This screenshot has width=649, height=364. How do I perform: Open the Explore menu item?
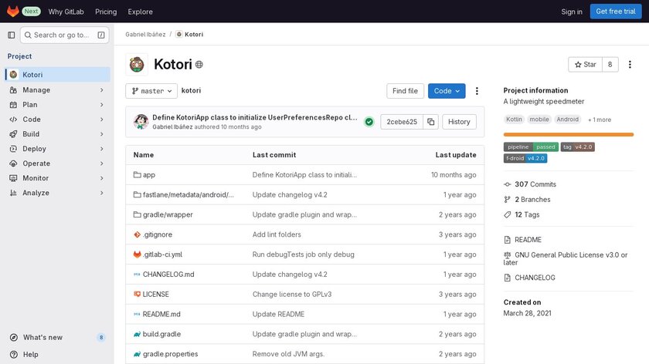tap(141, 12)
